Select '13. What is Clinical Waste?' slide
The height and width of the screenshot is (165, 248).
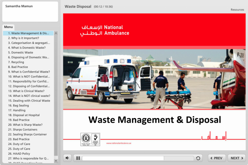pyautogui.click(x=26, y=91)
